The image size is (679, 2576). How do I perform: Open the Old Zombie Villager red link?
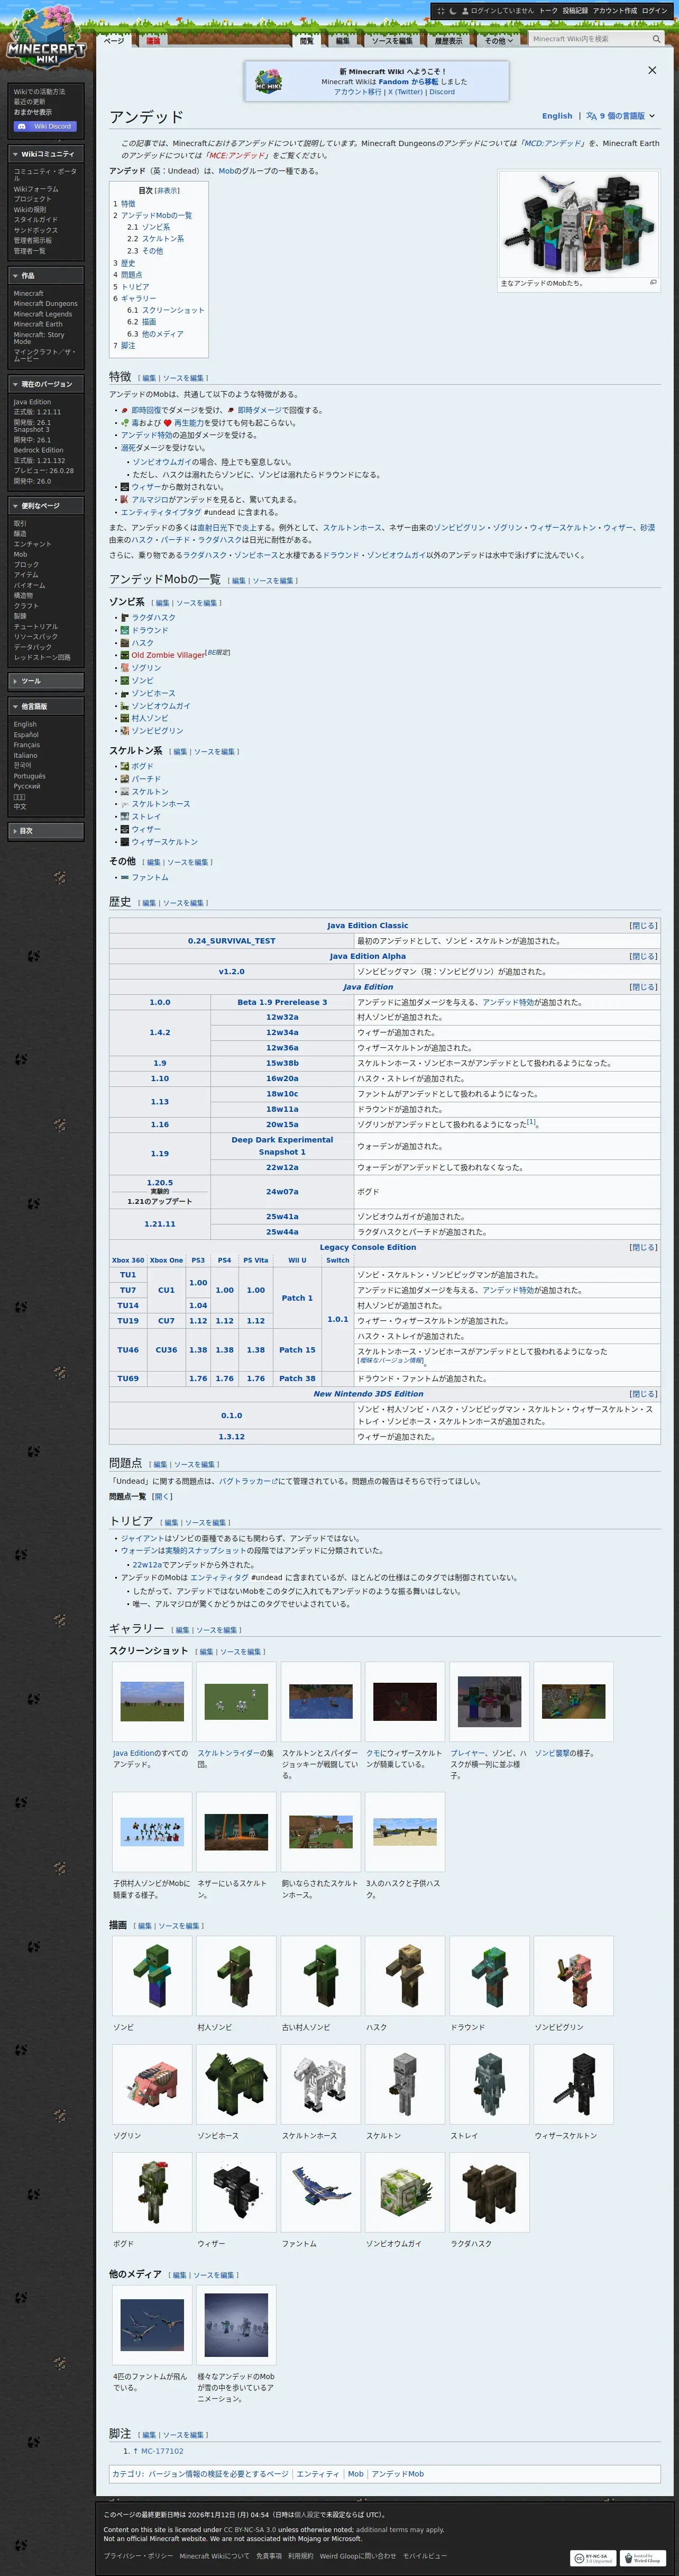pos(168,656)
